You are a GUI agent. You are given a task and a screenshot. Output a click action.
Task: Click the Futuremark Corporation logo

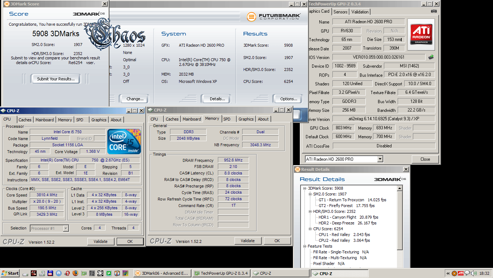[x=274, y=16]
